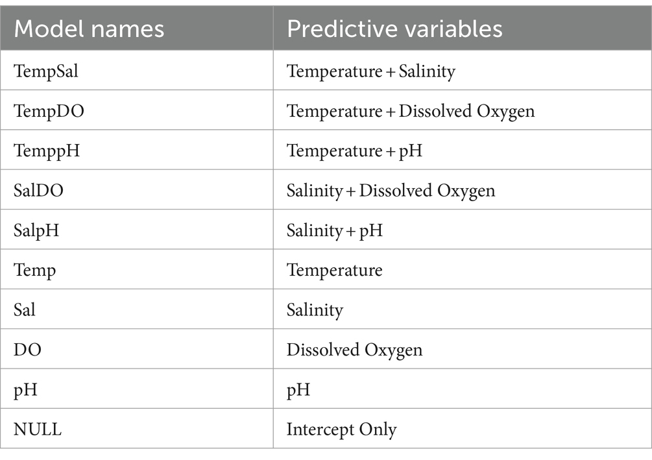
Task: Click the Salinity + pH variables cell
Action: point(463,230)
